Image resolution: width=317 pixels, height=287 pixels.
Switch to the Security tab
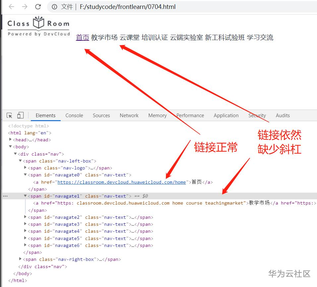coord(257,116)
